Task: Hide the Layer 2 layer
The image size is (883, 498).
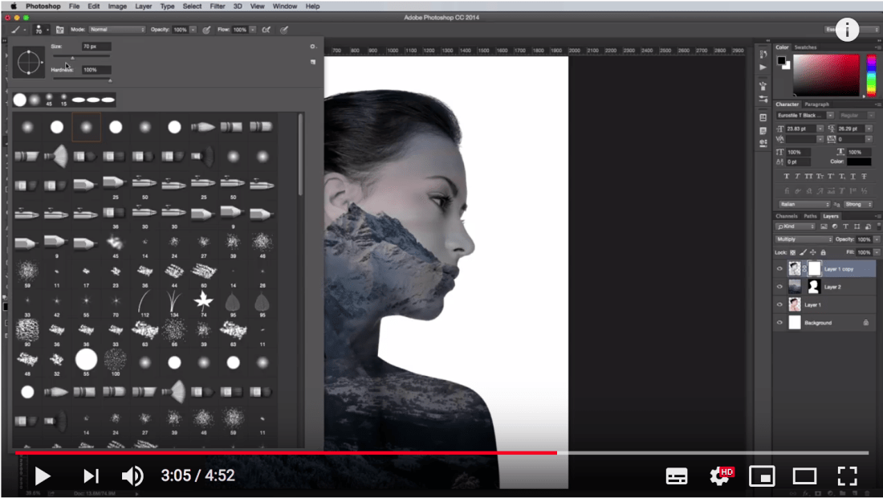Action: (x=780, y=287)
